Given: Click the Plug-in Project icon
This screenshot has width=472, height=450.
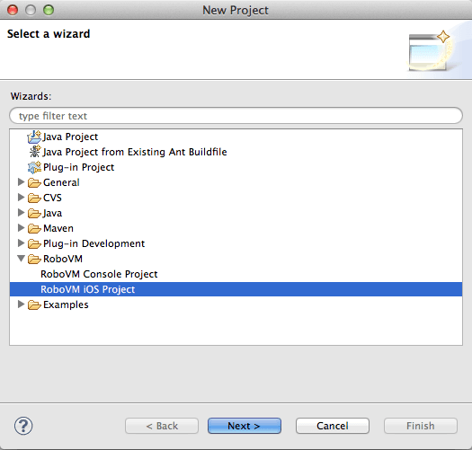Looking at the screenshot, I should pyautogui.click(x=34, y=167).
